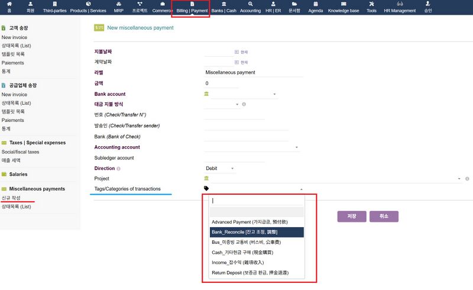
Task: Expand the Accounting account dropdown
Action: point(296,147)
